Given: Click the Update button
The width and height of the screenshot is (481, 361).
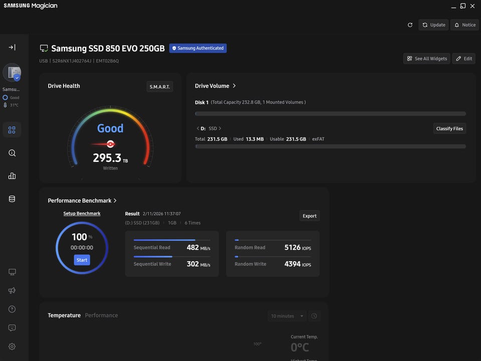Looking at the screenshot, I should tap(433, 25).
